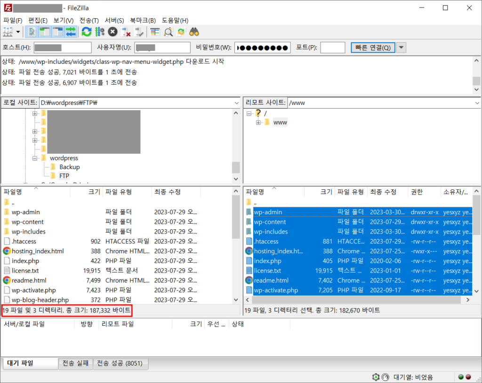Switch to the 전송 실패 tab

point(75,363)
